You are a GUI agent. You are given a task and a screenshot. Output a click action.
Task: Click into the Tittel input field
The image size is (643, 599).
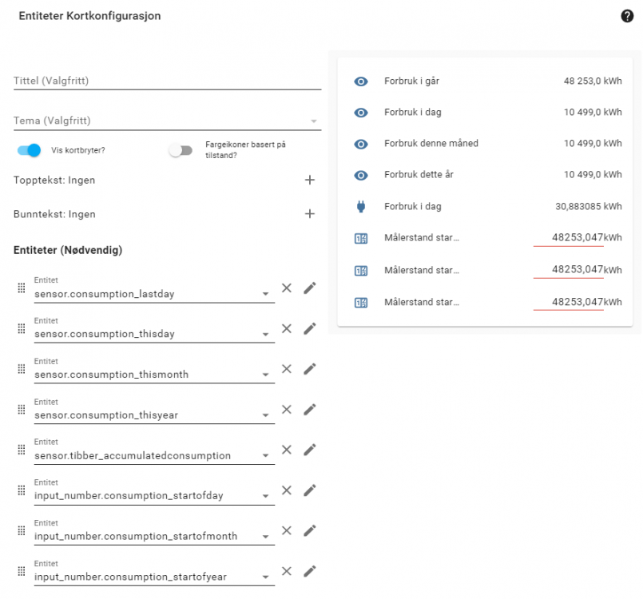166,81
